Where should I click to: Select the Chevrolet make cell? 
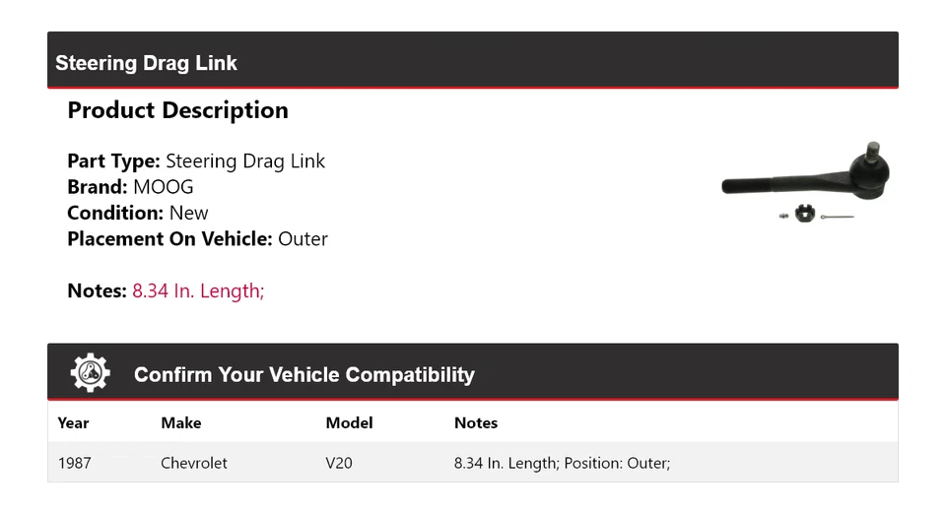[193, 463]
